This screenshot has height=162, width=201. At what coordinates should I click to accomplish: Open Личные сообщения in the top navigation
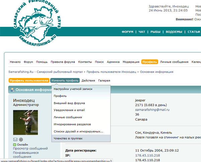pos(174,62)
